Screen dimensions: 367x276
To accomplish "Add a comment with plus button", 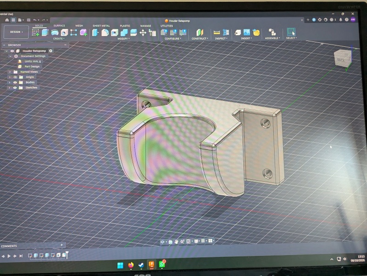I will pyautogui.click(x=61, y=245).
